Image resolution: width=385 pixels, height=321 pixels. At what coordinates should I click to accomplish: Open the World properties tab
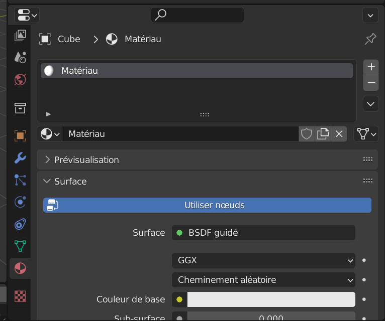(x=20, y=79)
